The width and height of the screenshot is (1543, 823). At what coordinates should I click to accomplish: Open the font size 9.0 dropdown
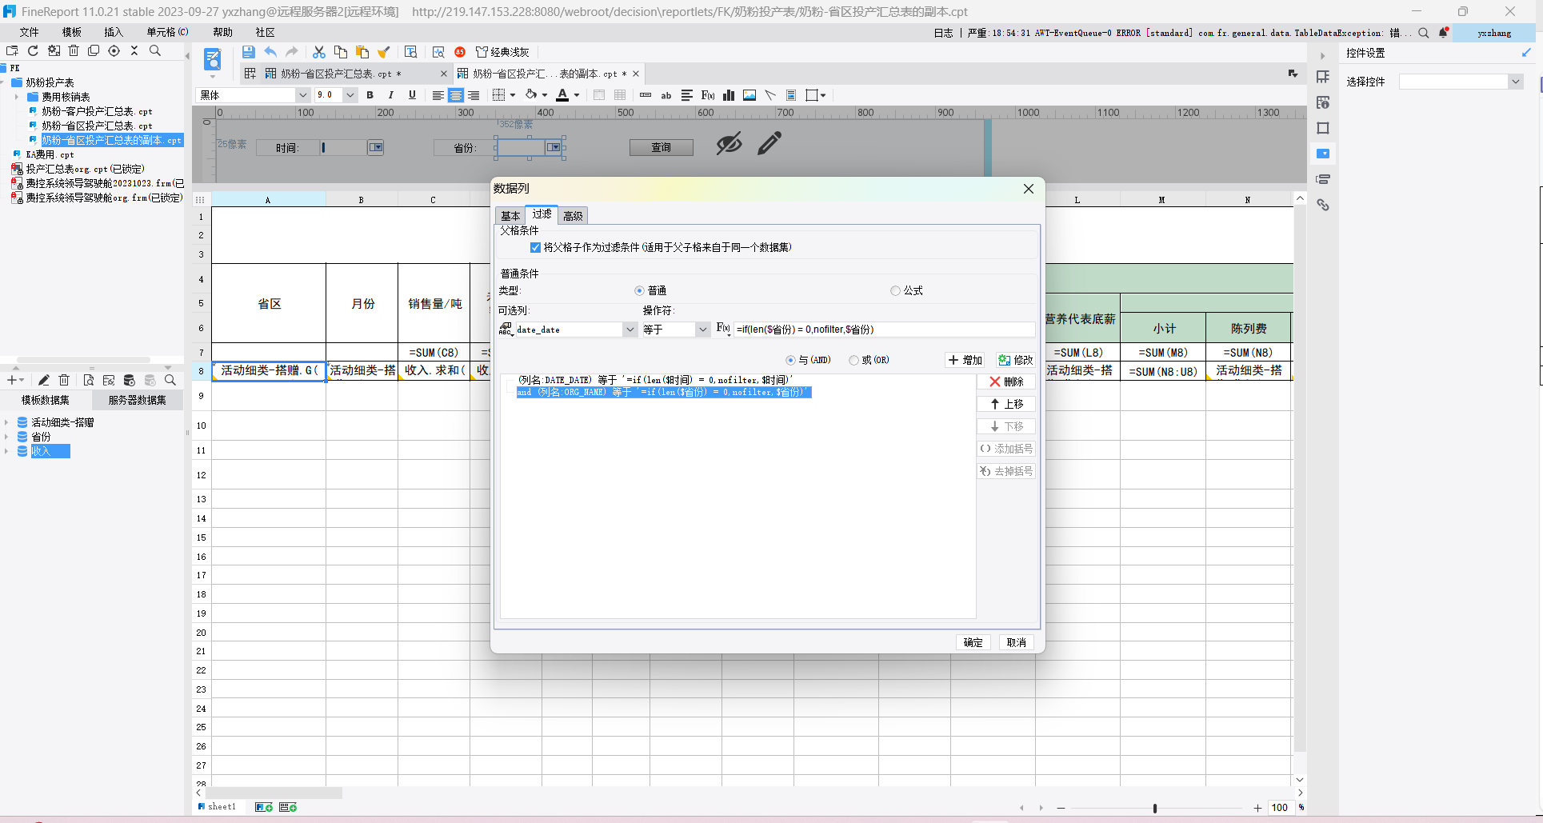(350, 95)
